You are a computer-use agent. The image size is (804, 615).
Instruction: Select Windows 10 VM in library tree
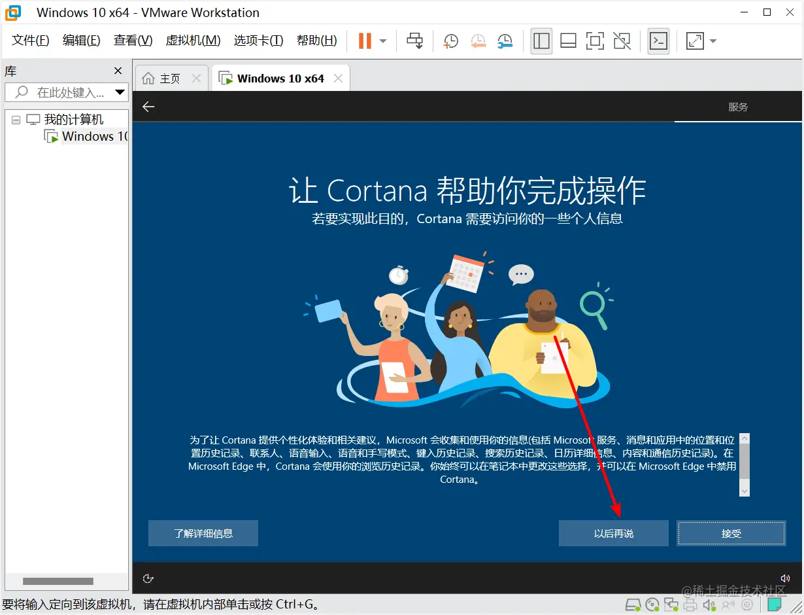point(86,136)
